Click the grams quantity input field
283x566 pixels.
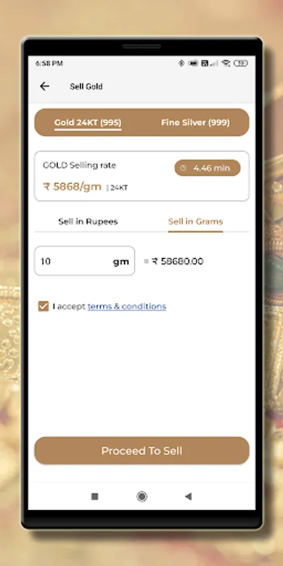click(84, 261)
